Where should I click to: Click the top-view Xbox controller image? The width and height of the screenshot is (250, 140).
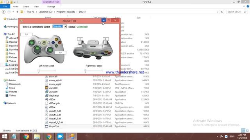click(93, 49)
